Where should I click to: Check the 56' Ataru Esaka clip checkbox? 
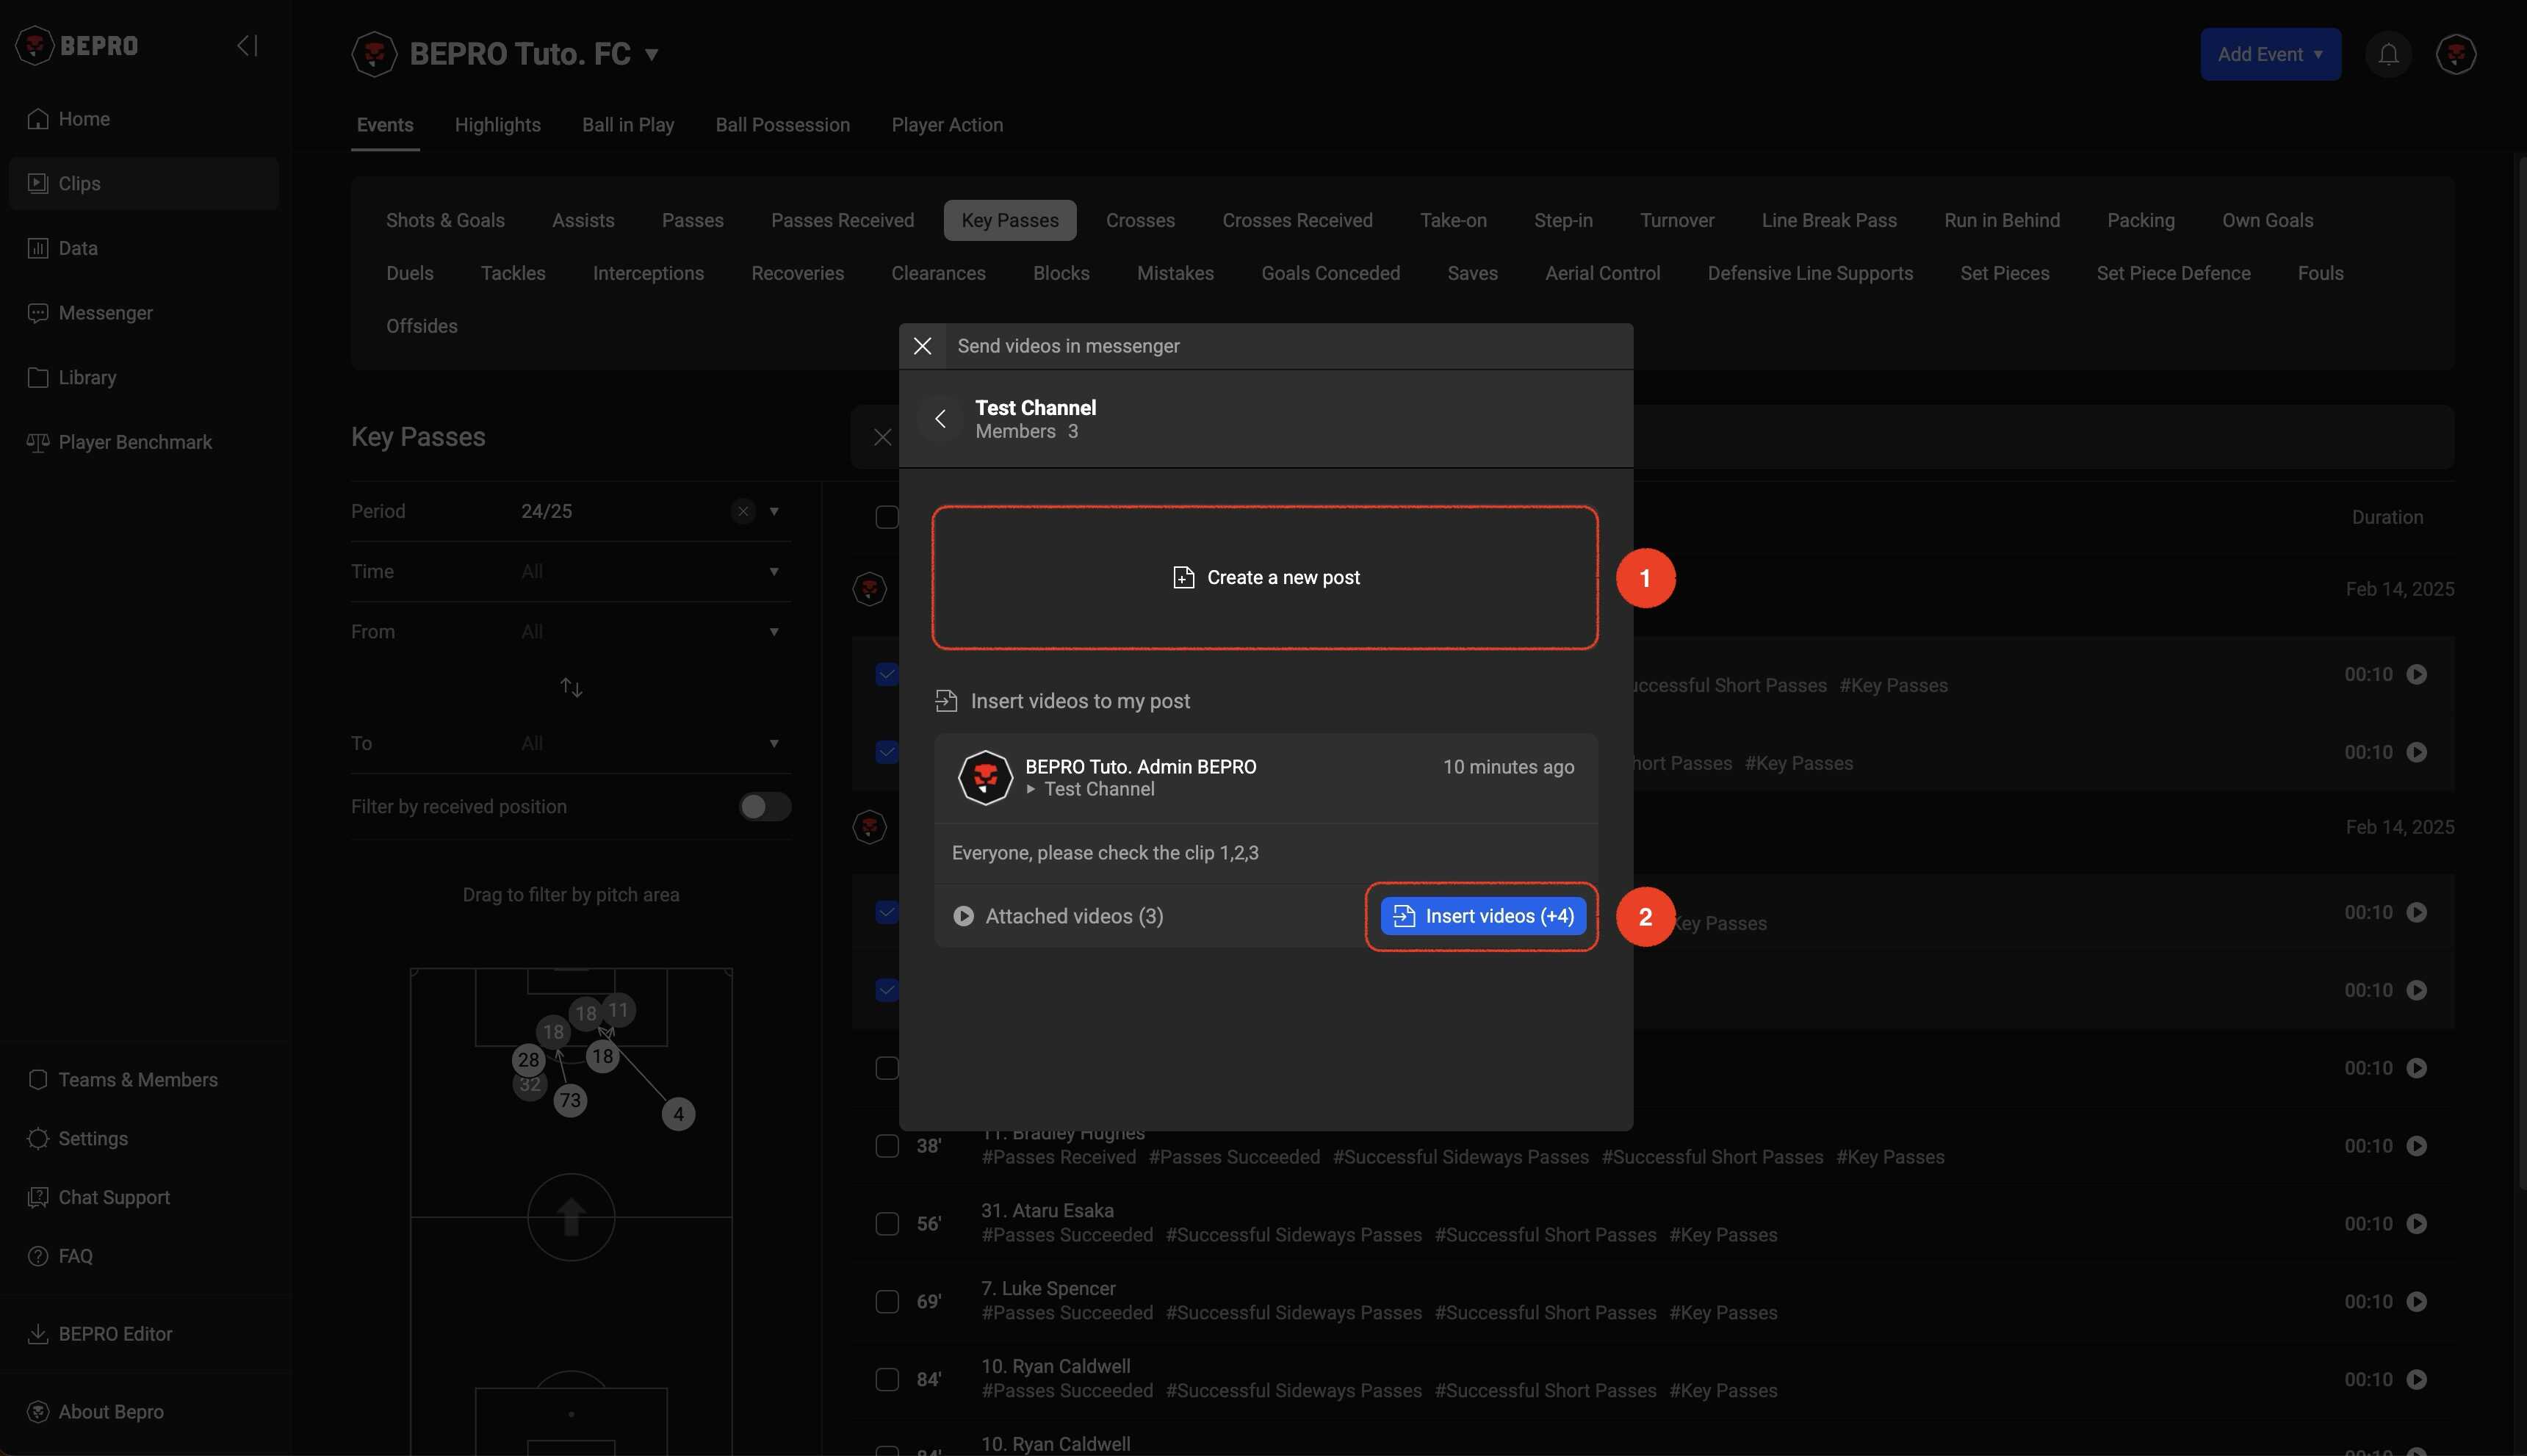[x=887, y=1224]
